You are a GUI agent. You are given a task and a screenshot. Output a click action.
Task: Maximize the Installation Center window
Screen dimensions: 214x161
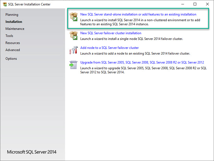click(x=195, y=4)
